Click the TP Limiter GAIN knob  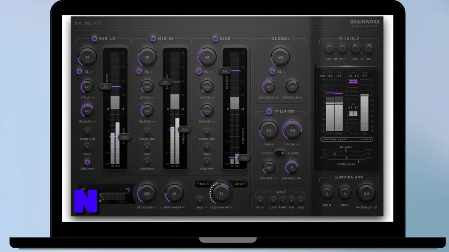pyautogui.click(x=269, y=130)
